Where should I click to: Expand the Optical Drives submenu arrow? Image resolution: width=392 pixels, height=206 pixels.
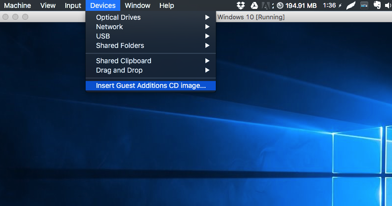point(207,17)
